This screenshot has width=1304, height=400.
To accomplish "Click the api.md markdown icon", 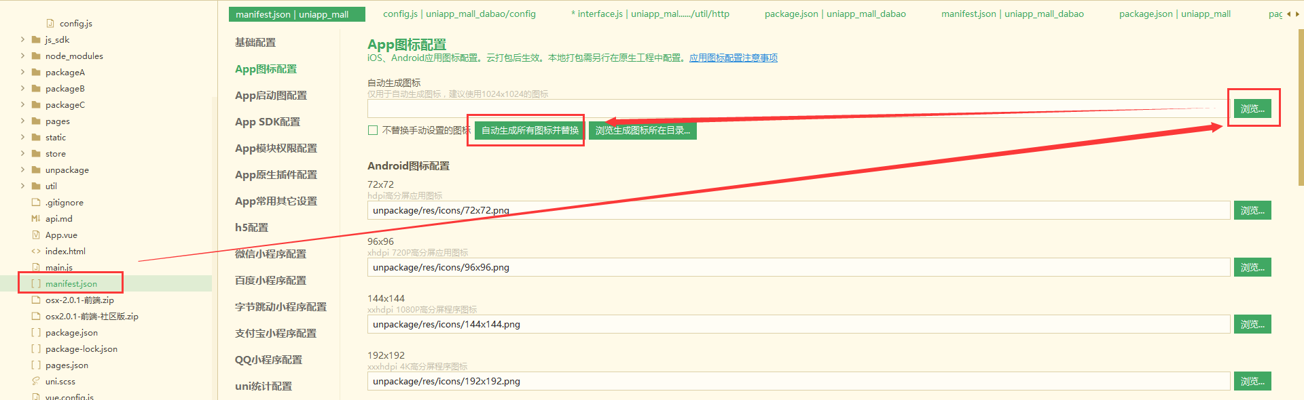I will tap(36, 219).
